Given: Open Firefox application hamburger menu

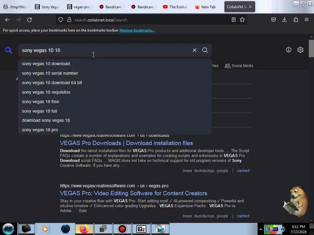Looking at the screenshot, I should click(x=307, y=20).
